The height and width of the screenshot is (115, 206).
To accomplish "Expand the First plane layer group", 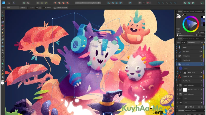I will (x=177, y=53).
